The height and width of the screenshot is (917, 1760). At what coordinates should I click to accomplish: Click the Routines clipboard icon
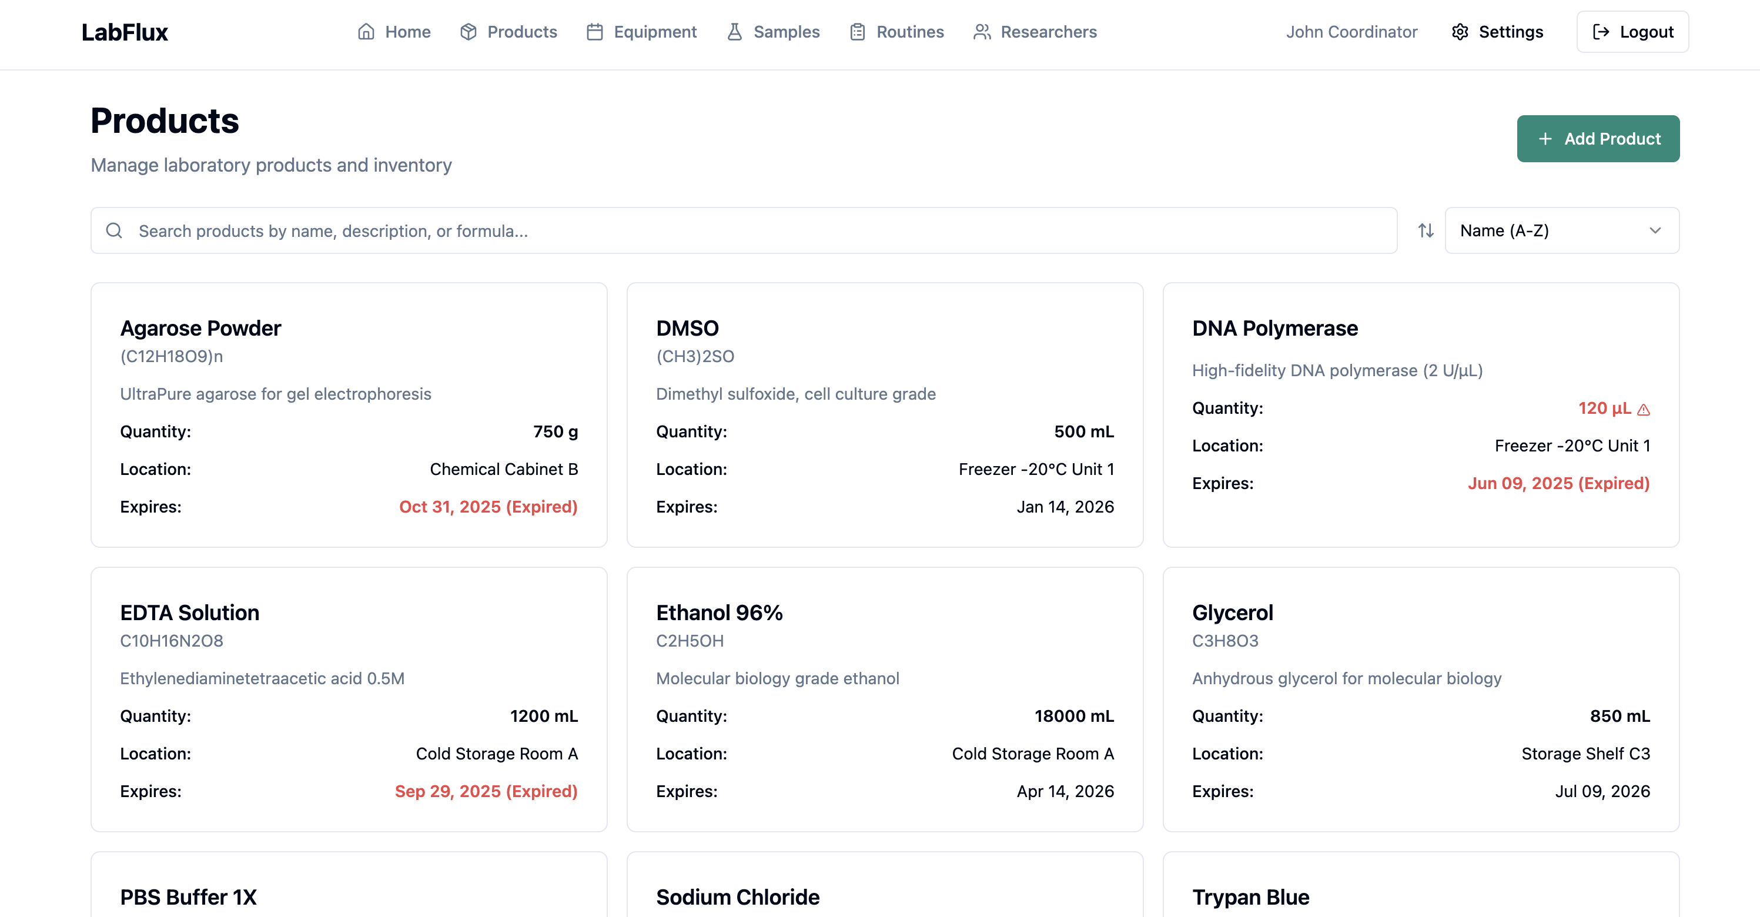858,32
